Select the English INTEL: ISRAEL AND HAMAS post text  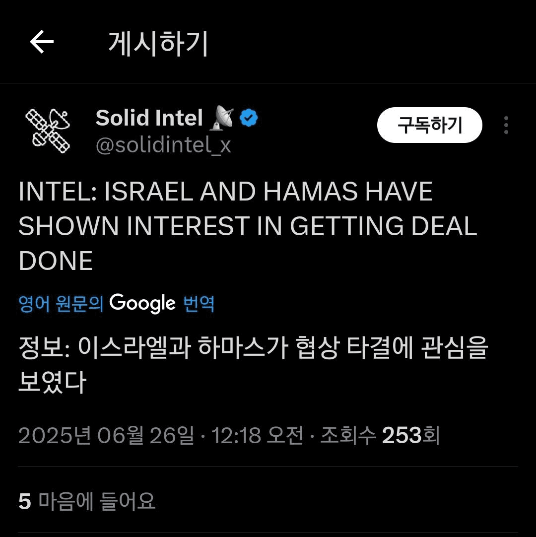click(248, 226)
